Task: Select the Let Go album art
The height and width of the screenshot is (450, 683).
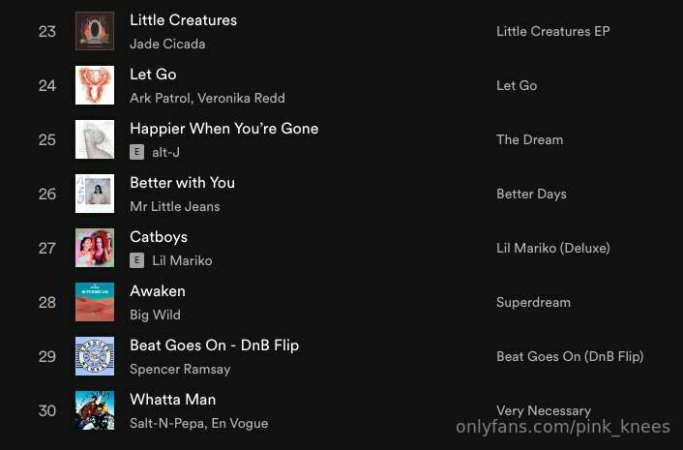Action: tap(95, 85)
